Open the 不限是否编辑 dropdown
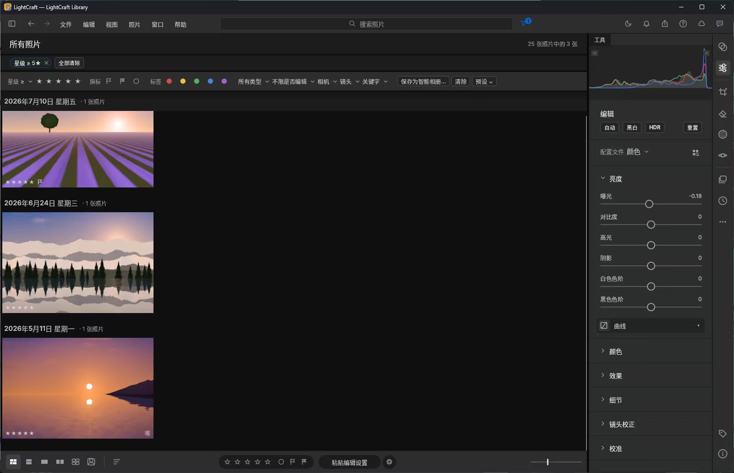734x473 pixels. pos(293,82)
